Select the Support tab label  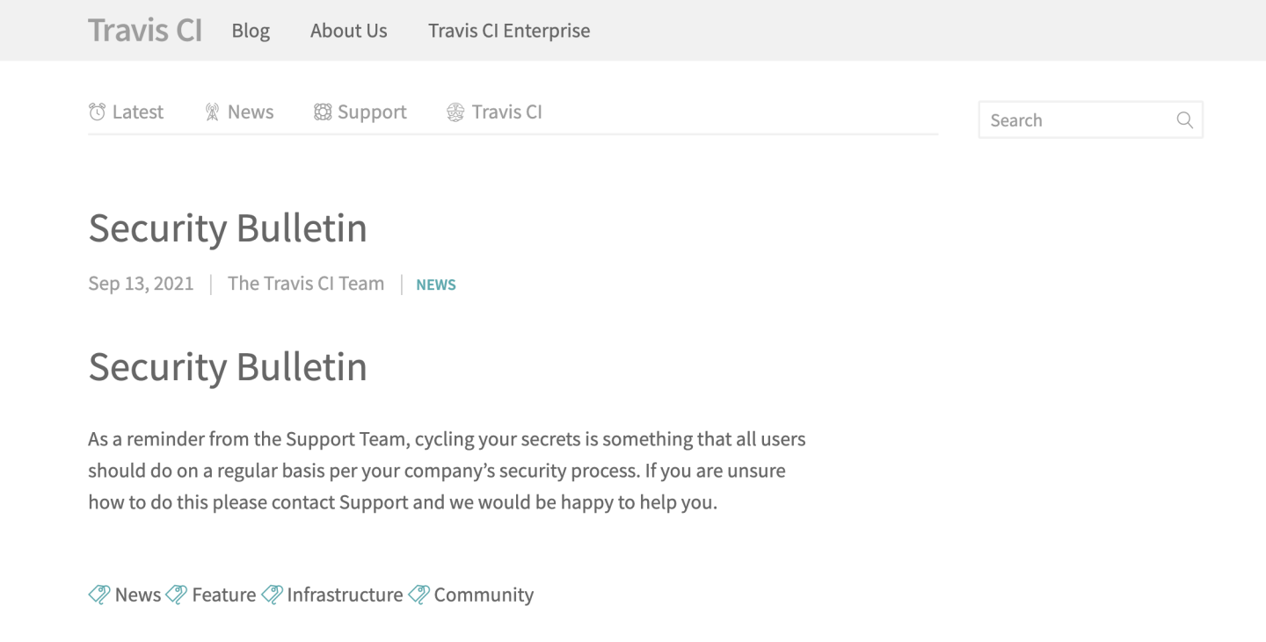[372, 112]
